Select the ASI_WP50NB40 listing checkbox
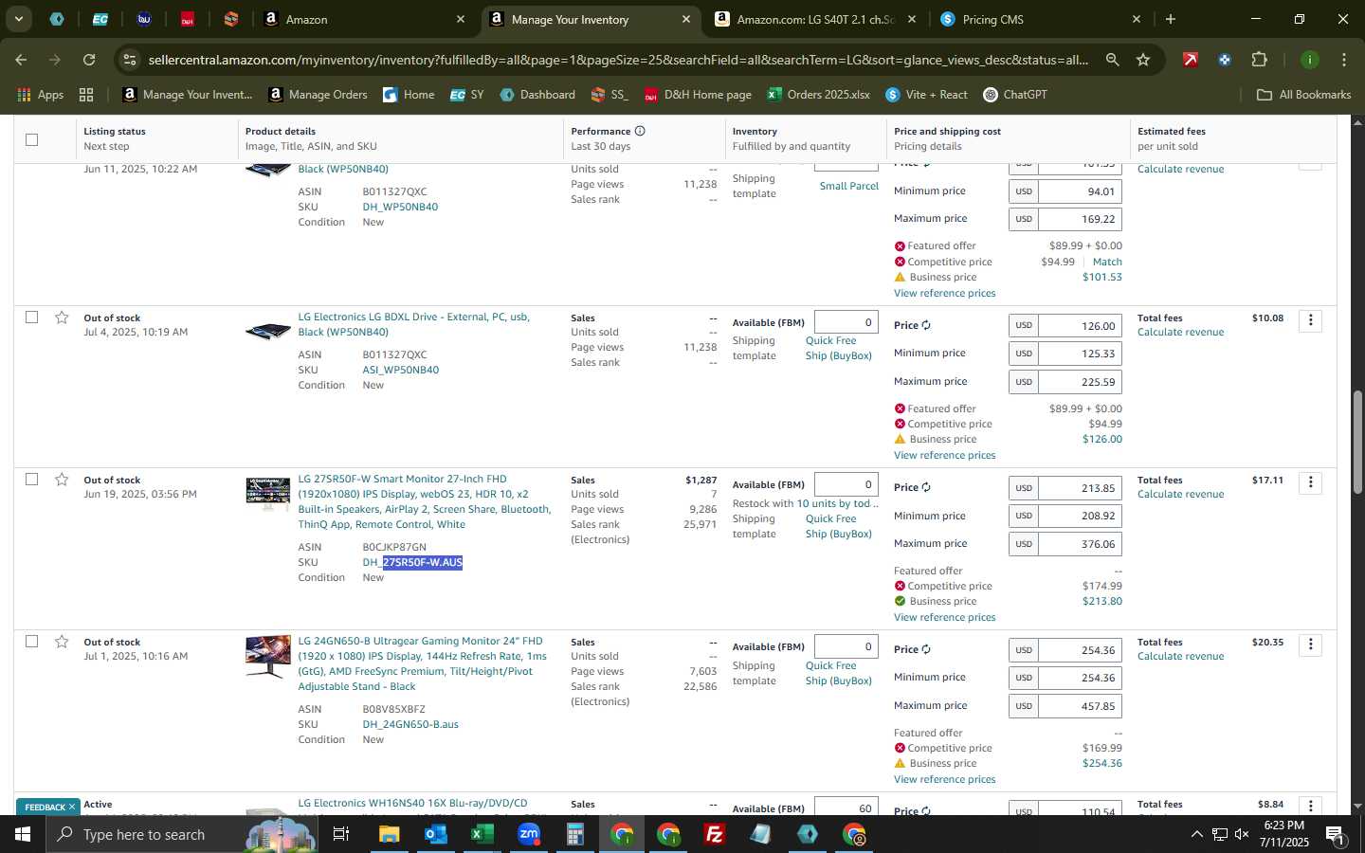 (31, 318)
